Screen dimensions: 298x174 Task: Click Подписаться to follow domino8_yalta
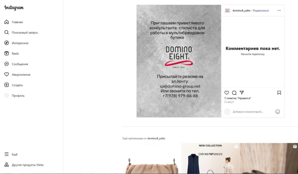260,11
